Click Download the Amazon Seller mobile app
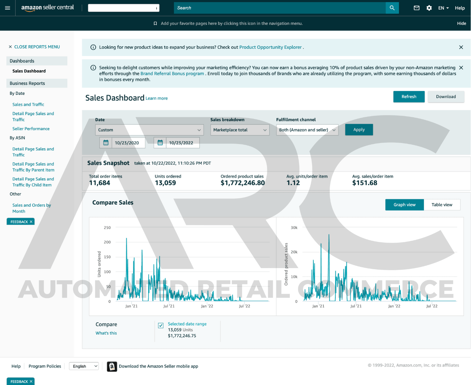The image size is (471, 385). pyautogui.click(x=158, y=366)
